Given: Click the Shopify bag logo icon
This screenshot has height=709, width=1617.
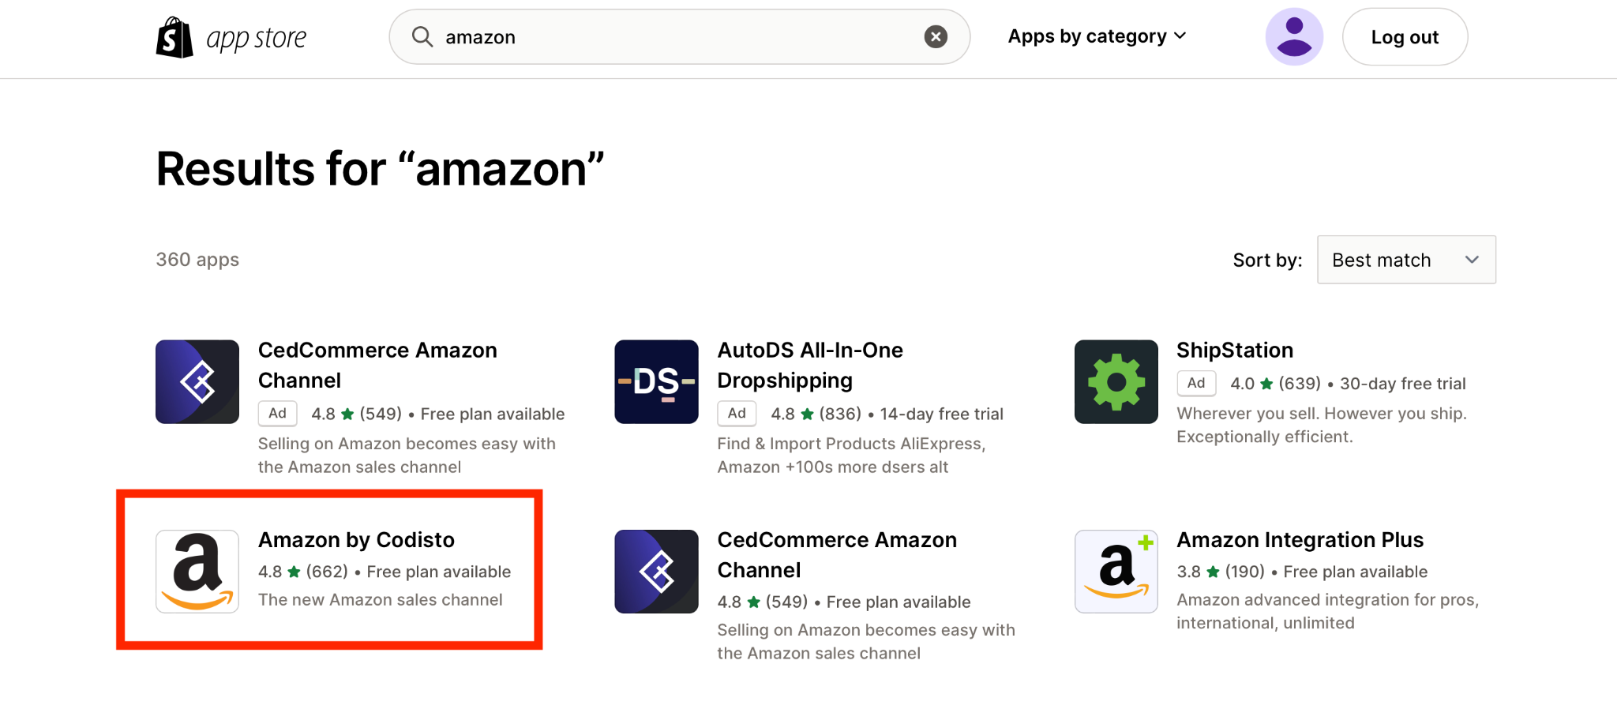Looking at the screenshot, I should tap(174, 37).
